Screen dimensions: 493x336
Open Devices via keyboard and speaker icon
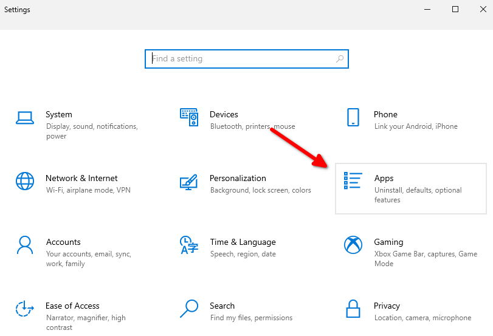(x=189, y=117)
